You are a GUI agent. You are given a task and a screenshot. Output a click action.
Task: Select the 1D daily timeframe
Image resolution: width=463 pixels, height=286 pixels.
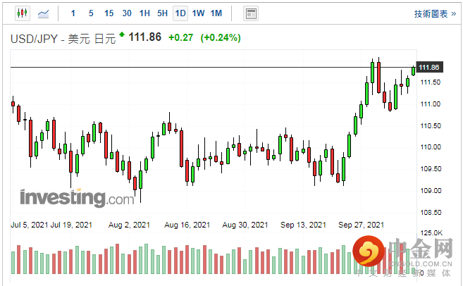pos(180,13)
